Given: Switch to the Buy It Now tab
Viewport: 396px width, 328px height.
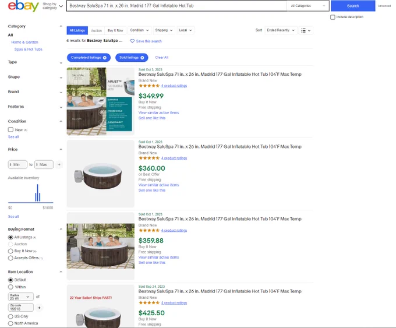Looking at the screenshot, I should [115, 30].
